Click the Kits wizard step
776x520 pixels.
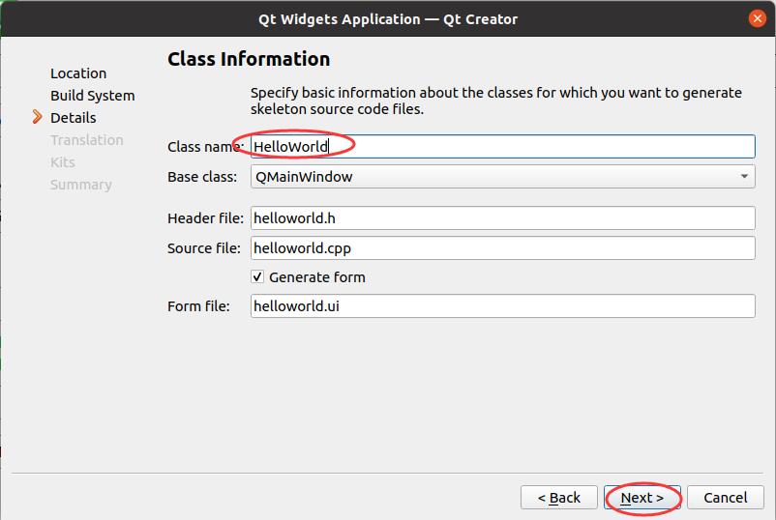point(62,162)
